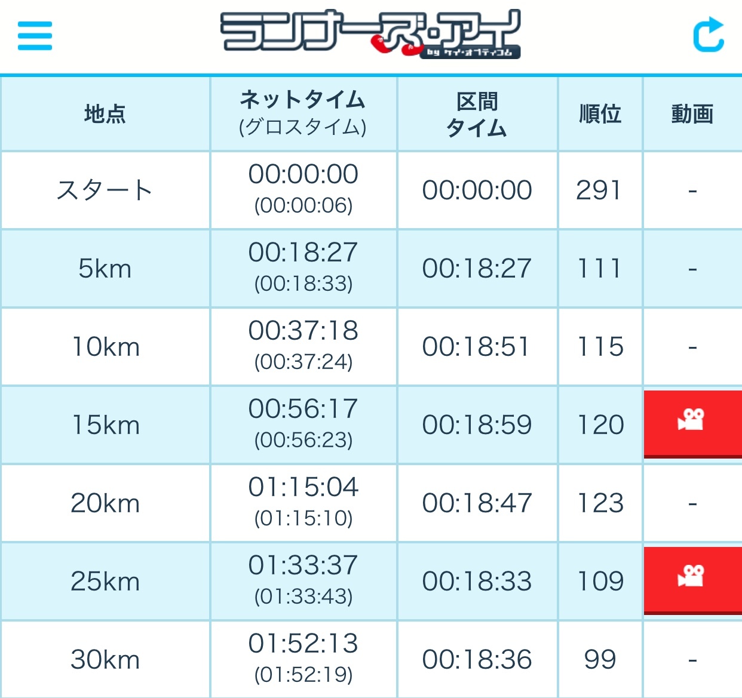Click the 20km net time 01:15:04

click(303, 487)
